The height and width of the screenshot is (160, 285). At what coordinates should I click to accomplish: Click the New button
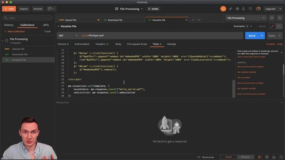pos(9,9)
